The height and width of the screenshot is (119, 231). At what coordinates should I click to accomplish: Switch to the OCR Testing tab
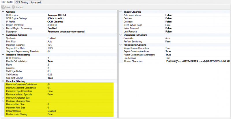[22, 2]
